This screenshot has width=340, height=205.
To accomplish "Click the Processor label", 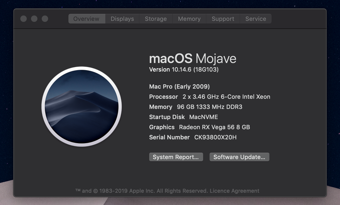I will (x=164, y=97).
